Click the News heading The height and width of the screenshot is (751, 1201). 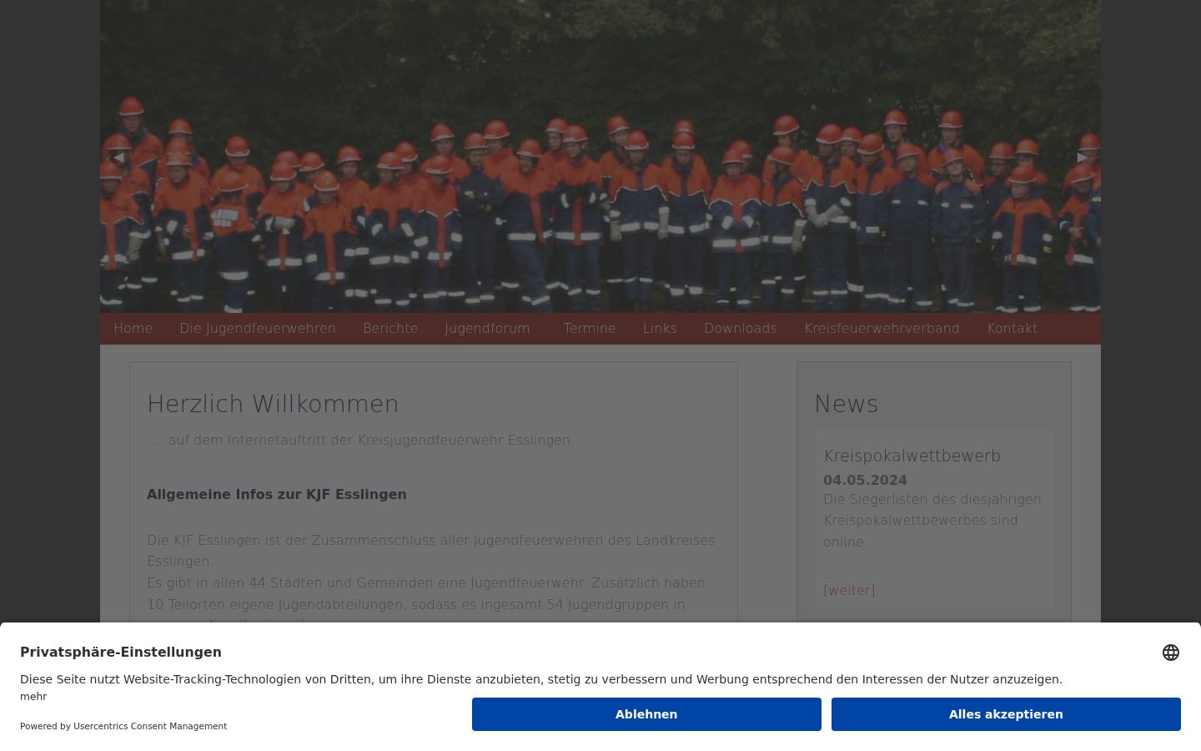tap(847, 404)
